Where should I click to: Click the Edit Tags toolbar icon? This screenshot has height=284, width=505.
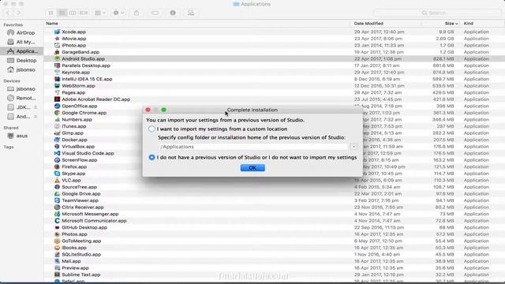pos(155,13)
